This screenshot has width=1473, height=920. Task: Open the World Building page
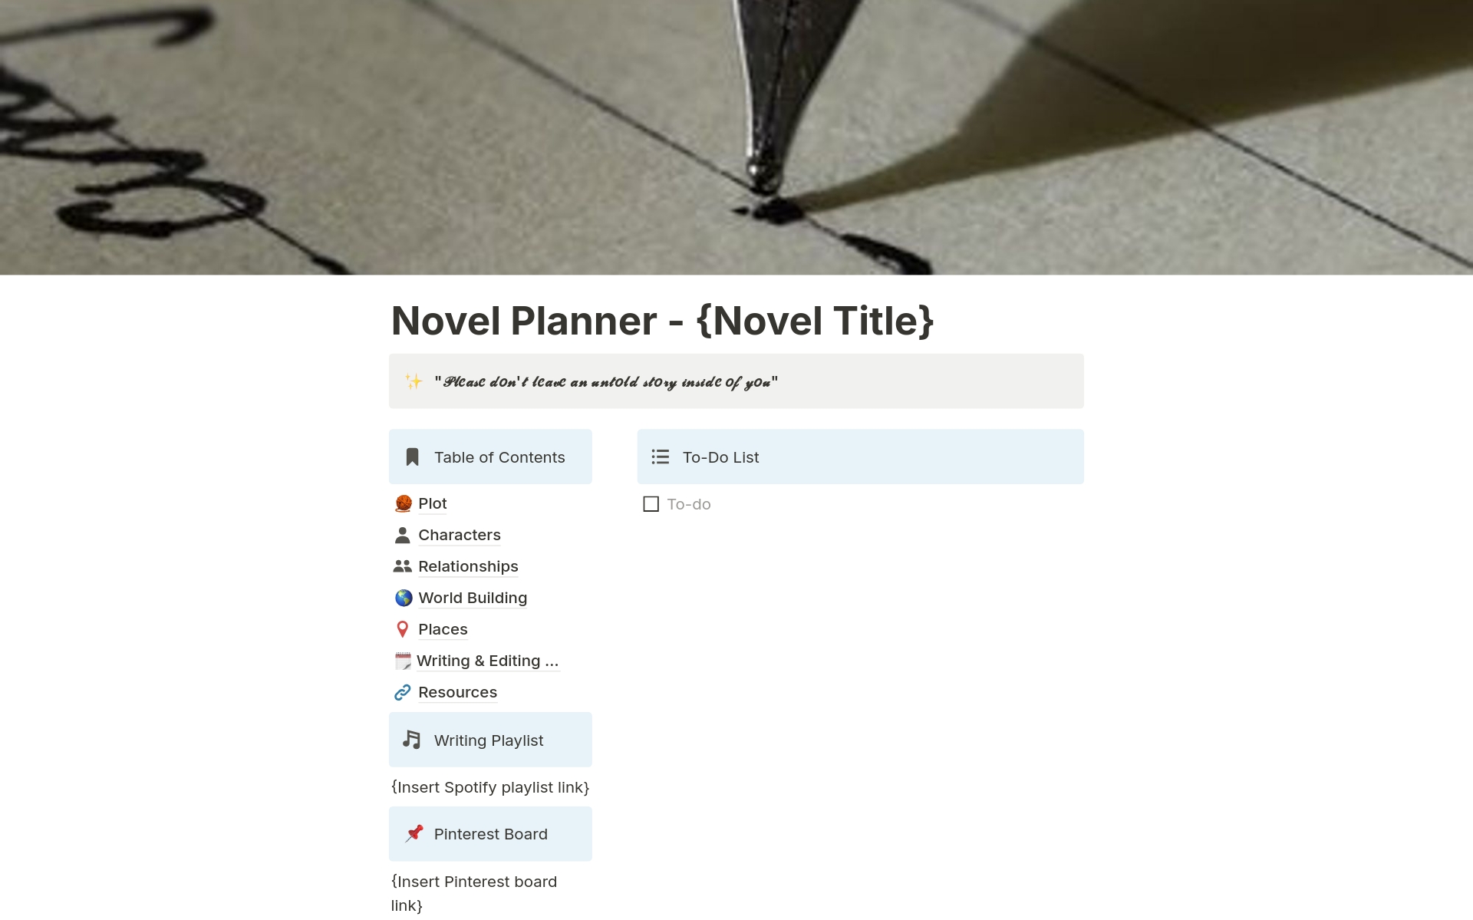[472, 598]
